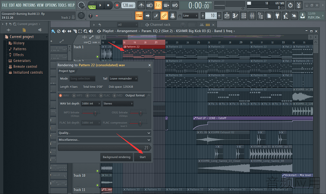This screenshot has height=194, width=326.
Task: Open the snap Line dropdown
Action: (x=190, y=15)
